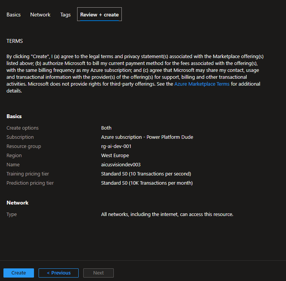Click the region value West Europe
Screen dimensions: 286x281
(115, 155)
